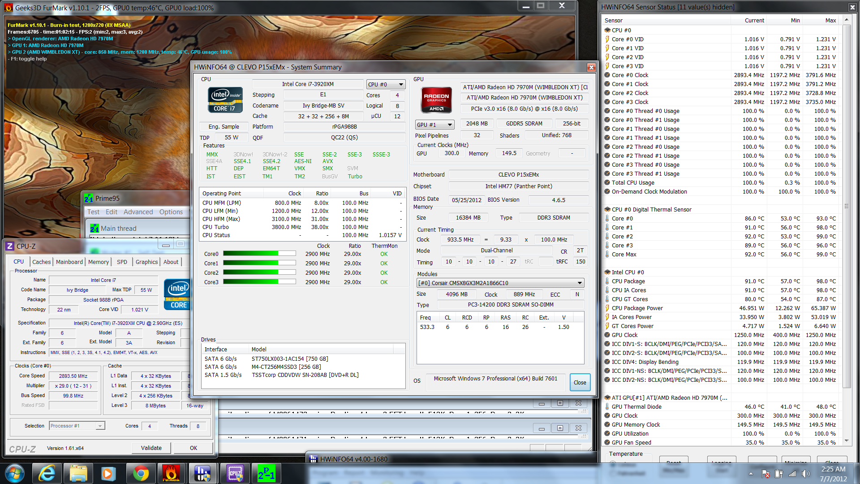Switch to the Caches tab in CPU-Z

[41, 262]
